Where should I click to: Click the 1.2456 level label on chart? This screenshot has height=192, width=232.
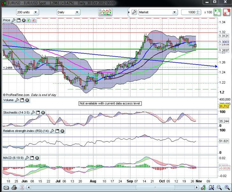pos(8,68)
